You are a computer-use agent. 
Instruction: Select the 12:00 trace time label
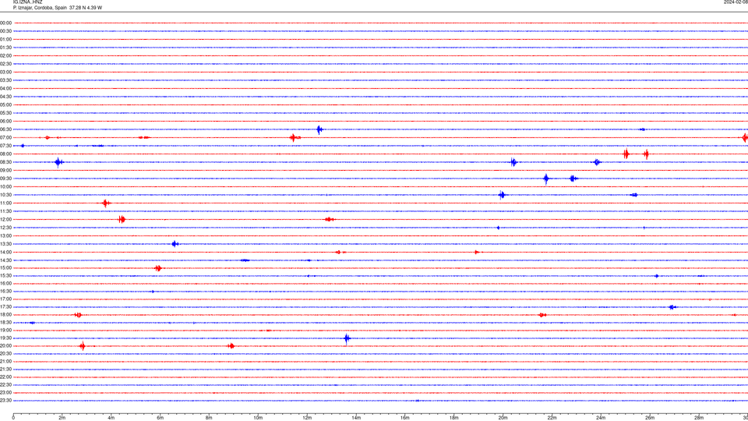pyautogui.click(x=5, y=219)
